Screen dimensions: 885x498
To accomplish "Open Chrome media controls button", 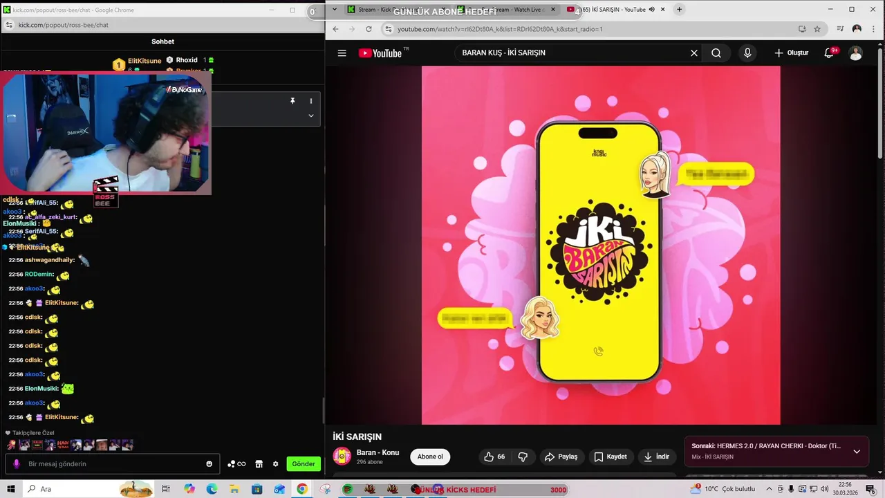I will [x=840, y=29].
